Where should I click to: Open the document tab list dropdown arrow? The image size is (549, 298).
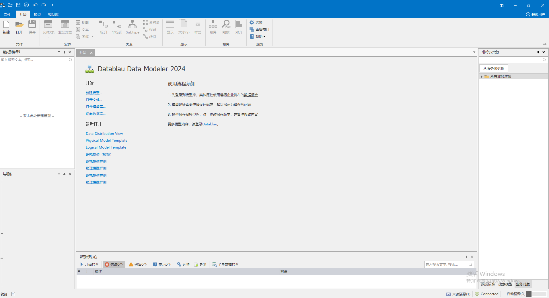[x=474, y=52]
